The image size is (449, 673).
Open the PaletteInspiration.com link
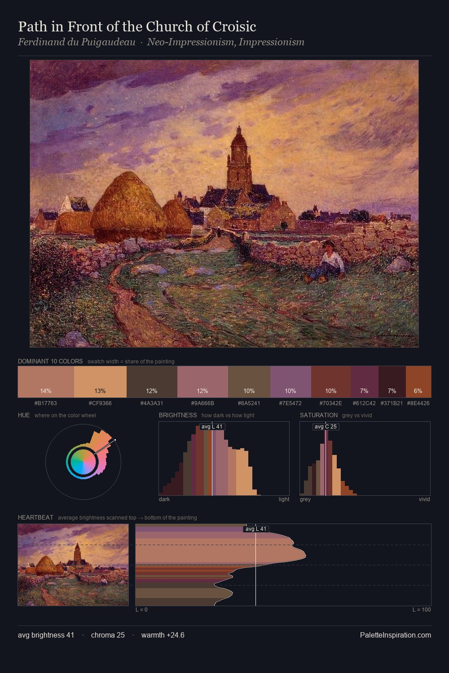pyautogui.click(x=396, y=635)
